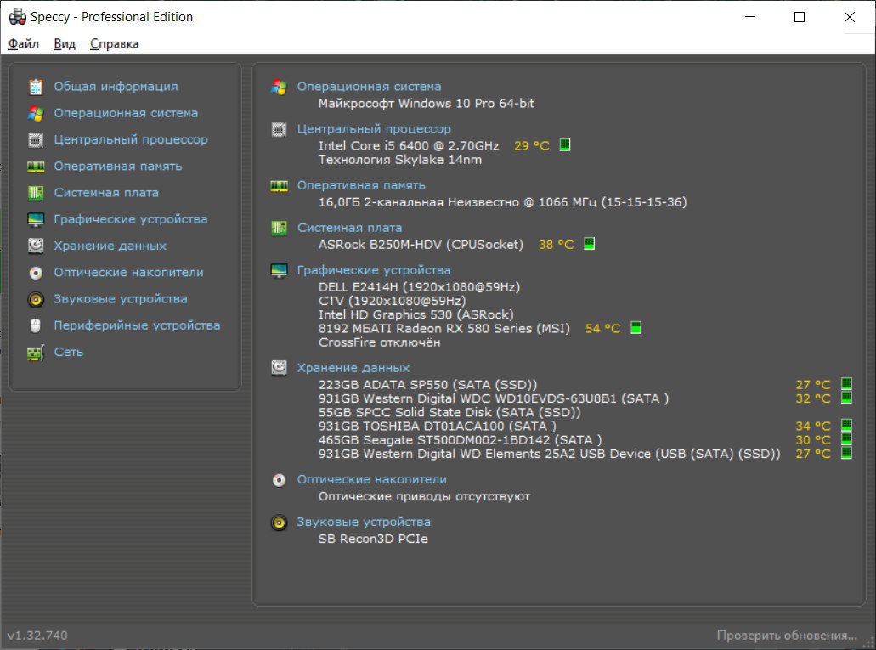The image size is (876, 650).
Task: Click the Звуковые устройства heading link in the summary
Action: [363, 522]
